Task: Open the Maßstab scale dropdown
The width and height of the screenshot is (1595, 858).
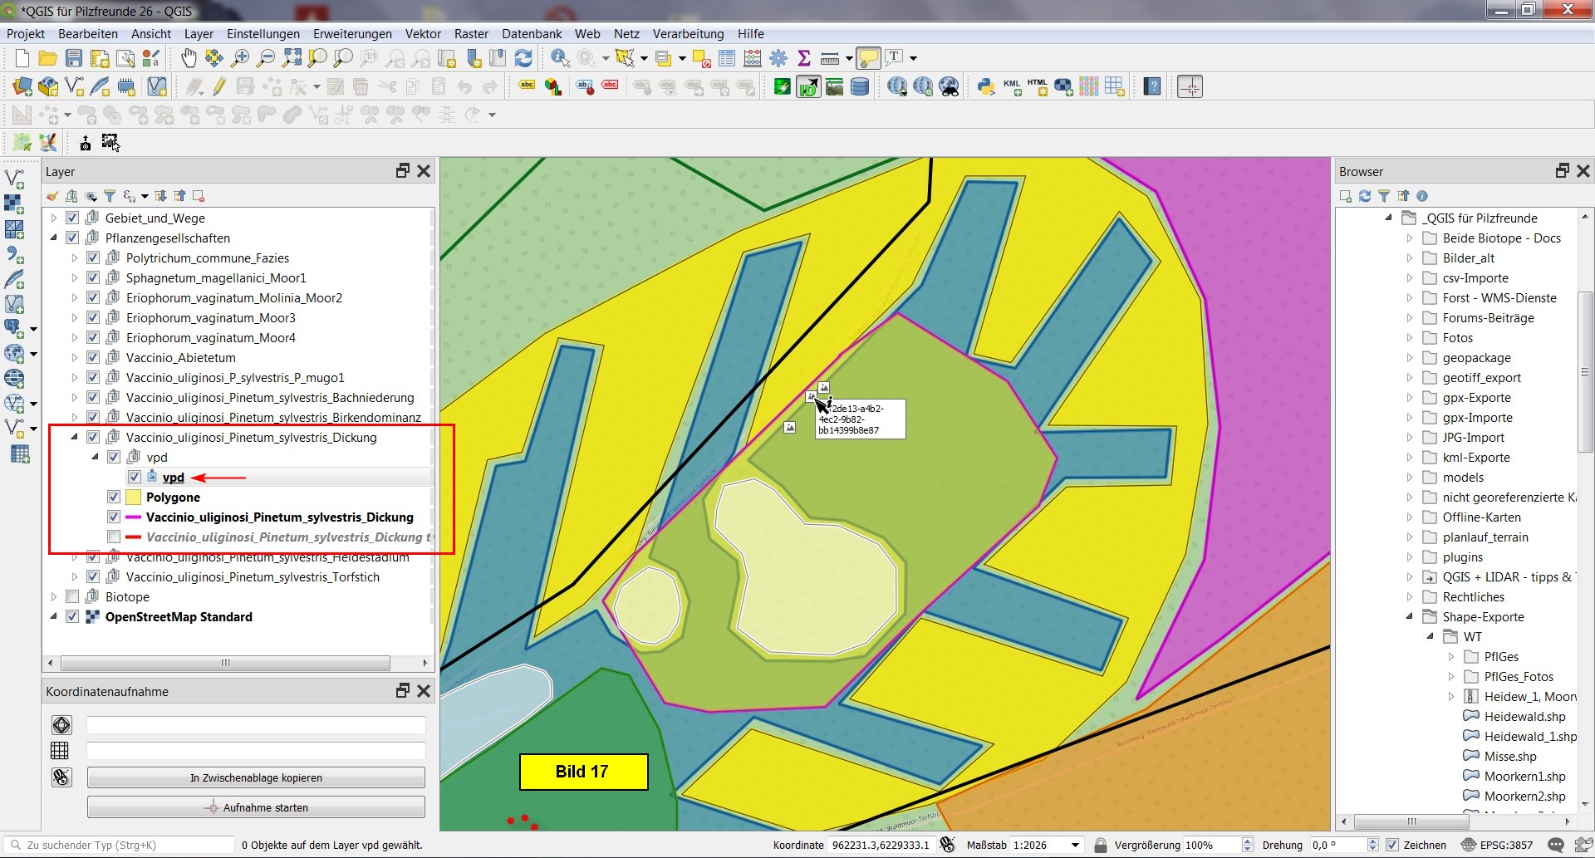Action: [x=1075, y=846]
